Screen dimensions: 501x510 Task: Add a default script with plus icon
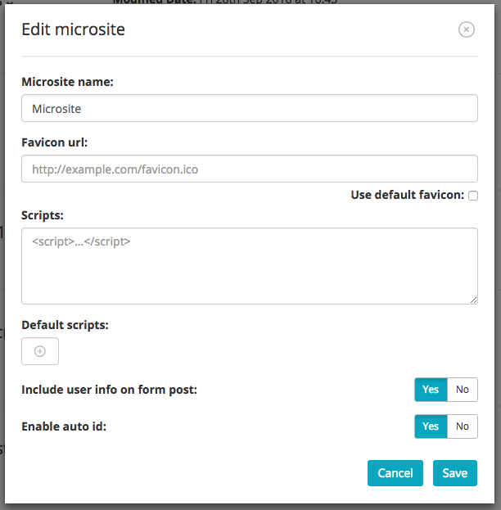(40, 351)
